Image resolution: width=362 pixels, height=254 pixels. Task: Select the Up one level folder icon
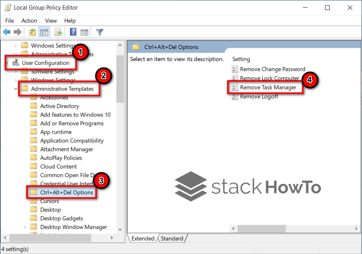(x=32, y=32)
